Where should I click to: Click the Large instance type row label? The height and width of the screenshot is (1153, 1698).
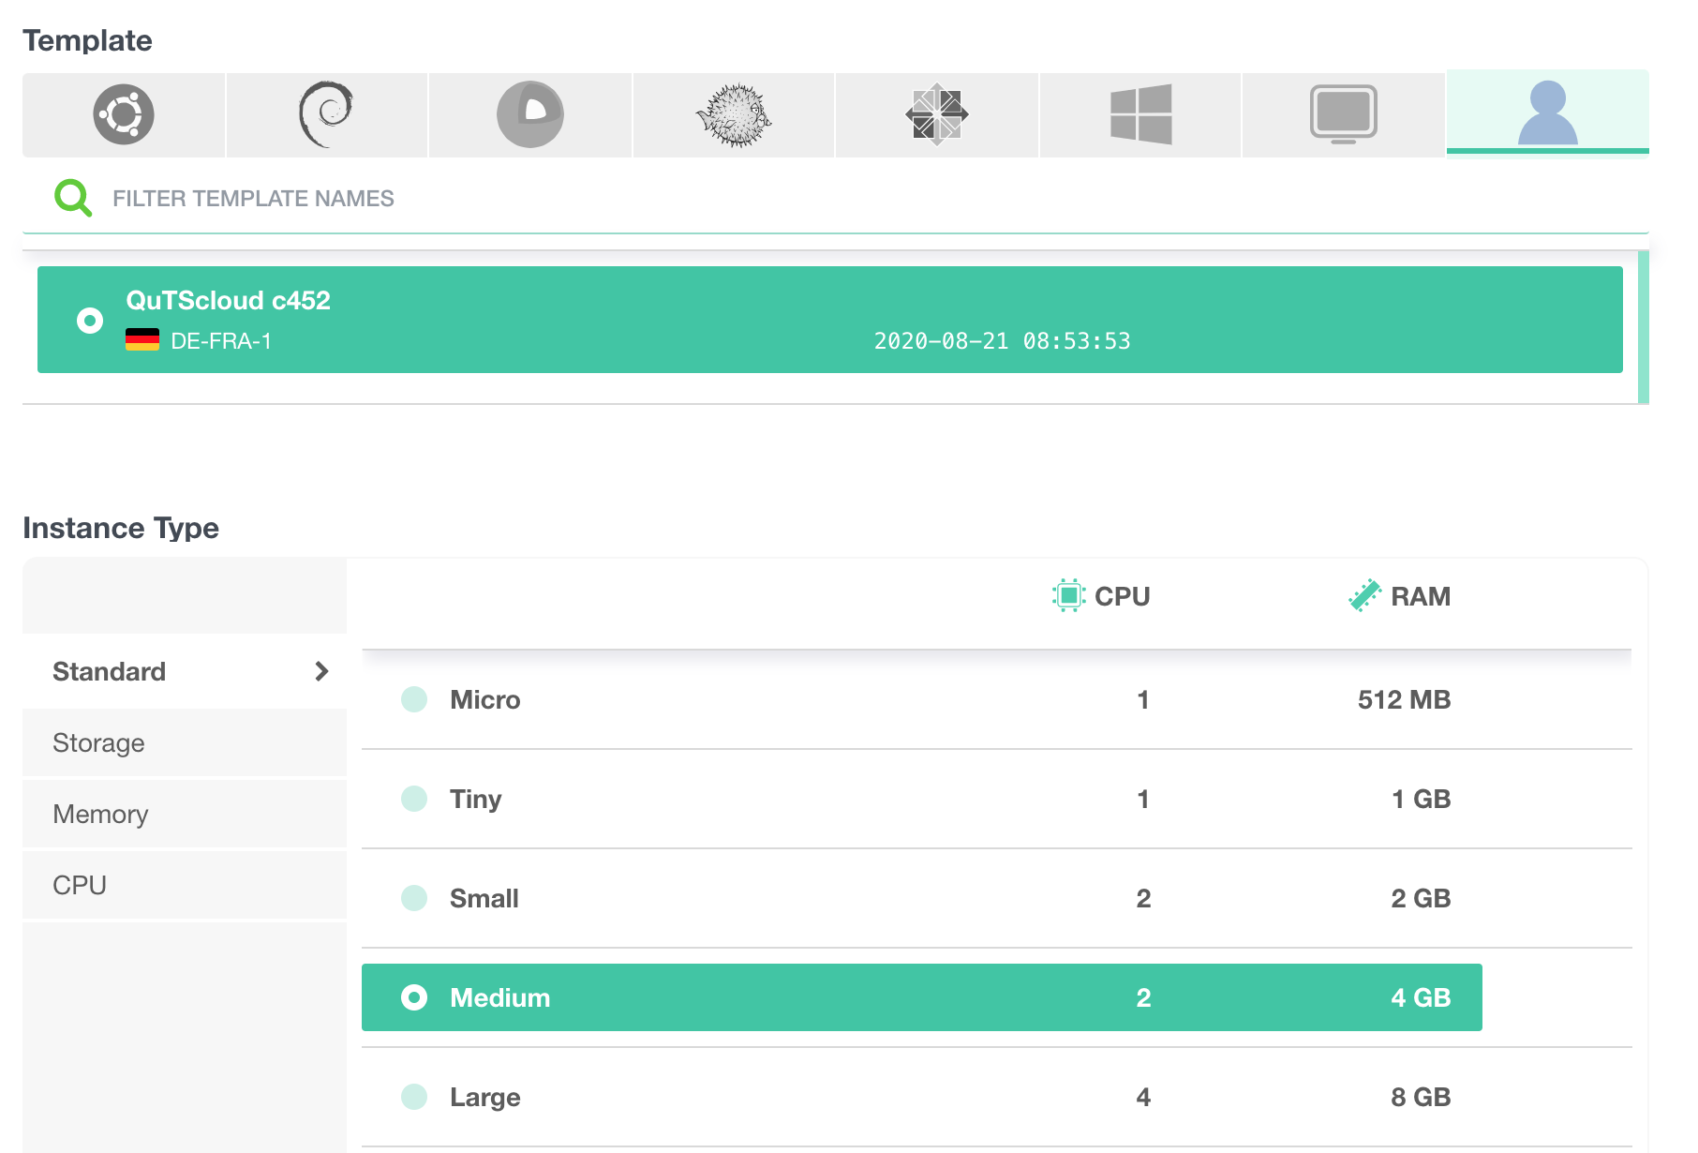pos(484,1097)
